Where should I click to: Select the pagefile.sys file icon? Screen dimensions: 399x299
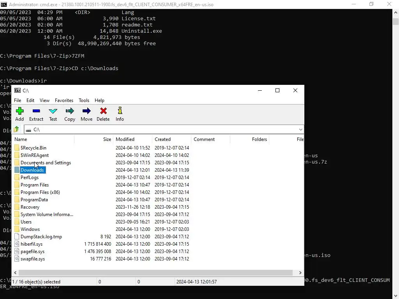tap(17, 251)
